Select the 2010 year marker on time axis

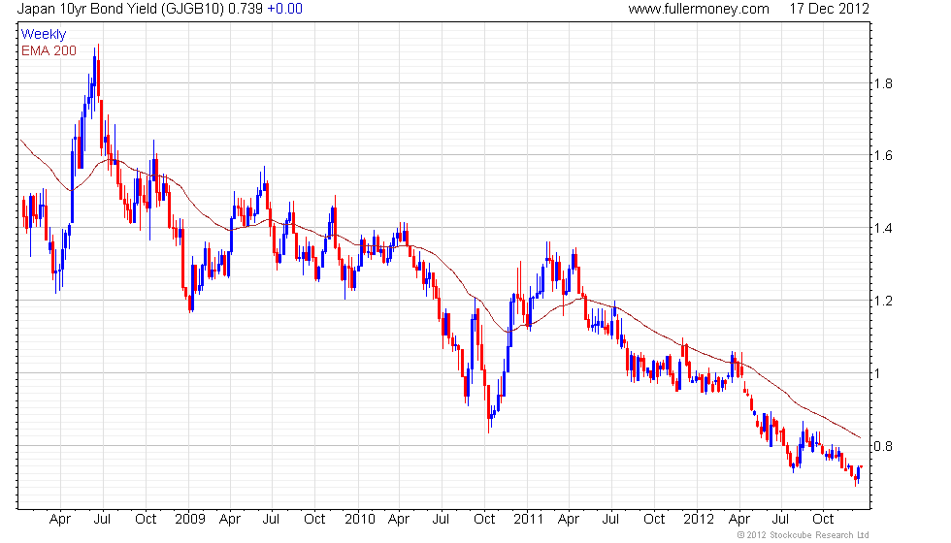pos(360,520)
